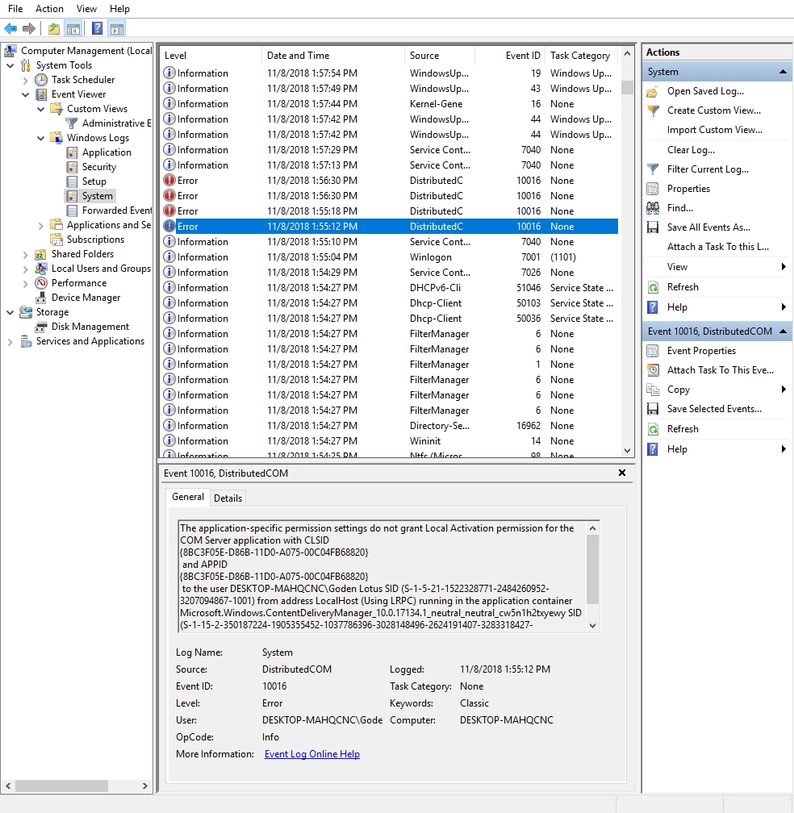Click the event list scroll down arrow
Viewport: 794px width, 813px height.
[x=627, y=451]
